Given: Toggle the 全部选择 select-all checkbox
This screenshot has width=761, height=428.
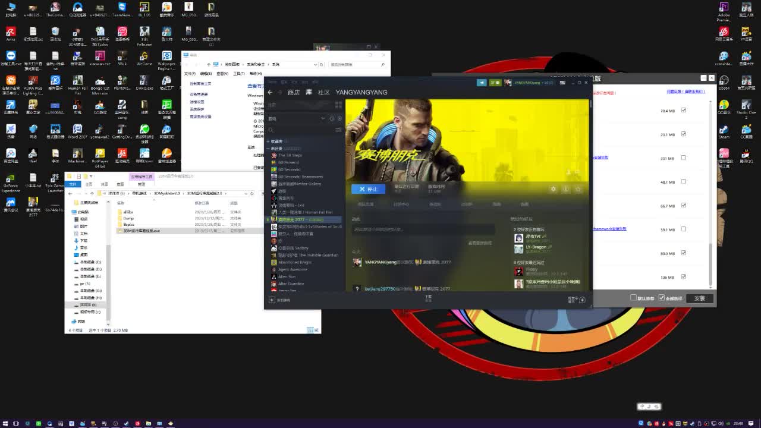Looking at the screenshot, I should 662,298.
